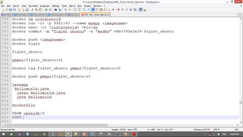The height and width of the screenshot is (137, 243).
Task: Click the Windows Start button
Action: click(3, 134)
